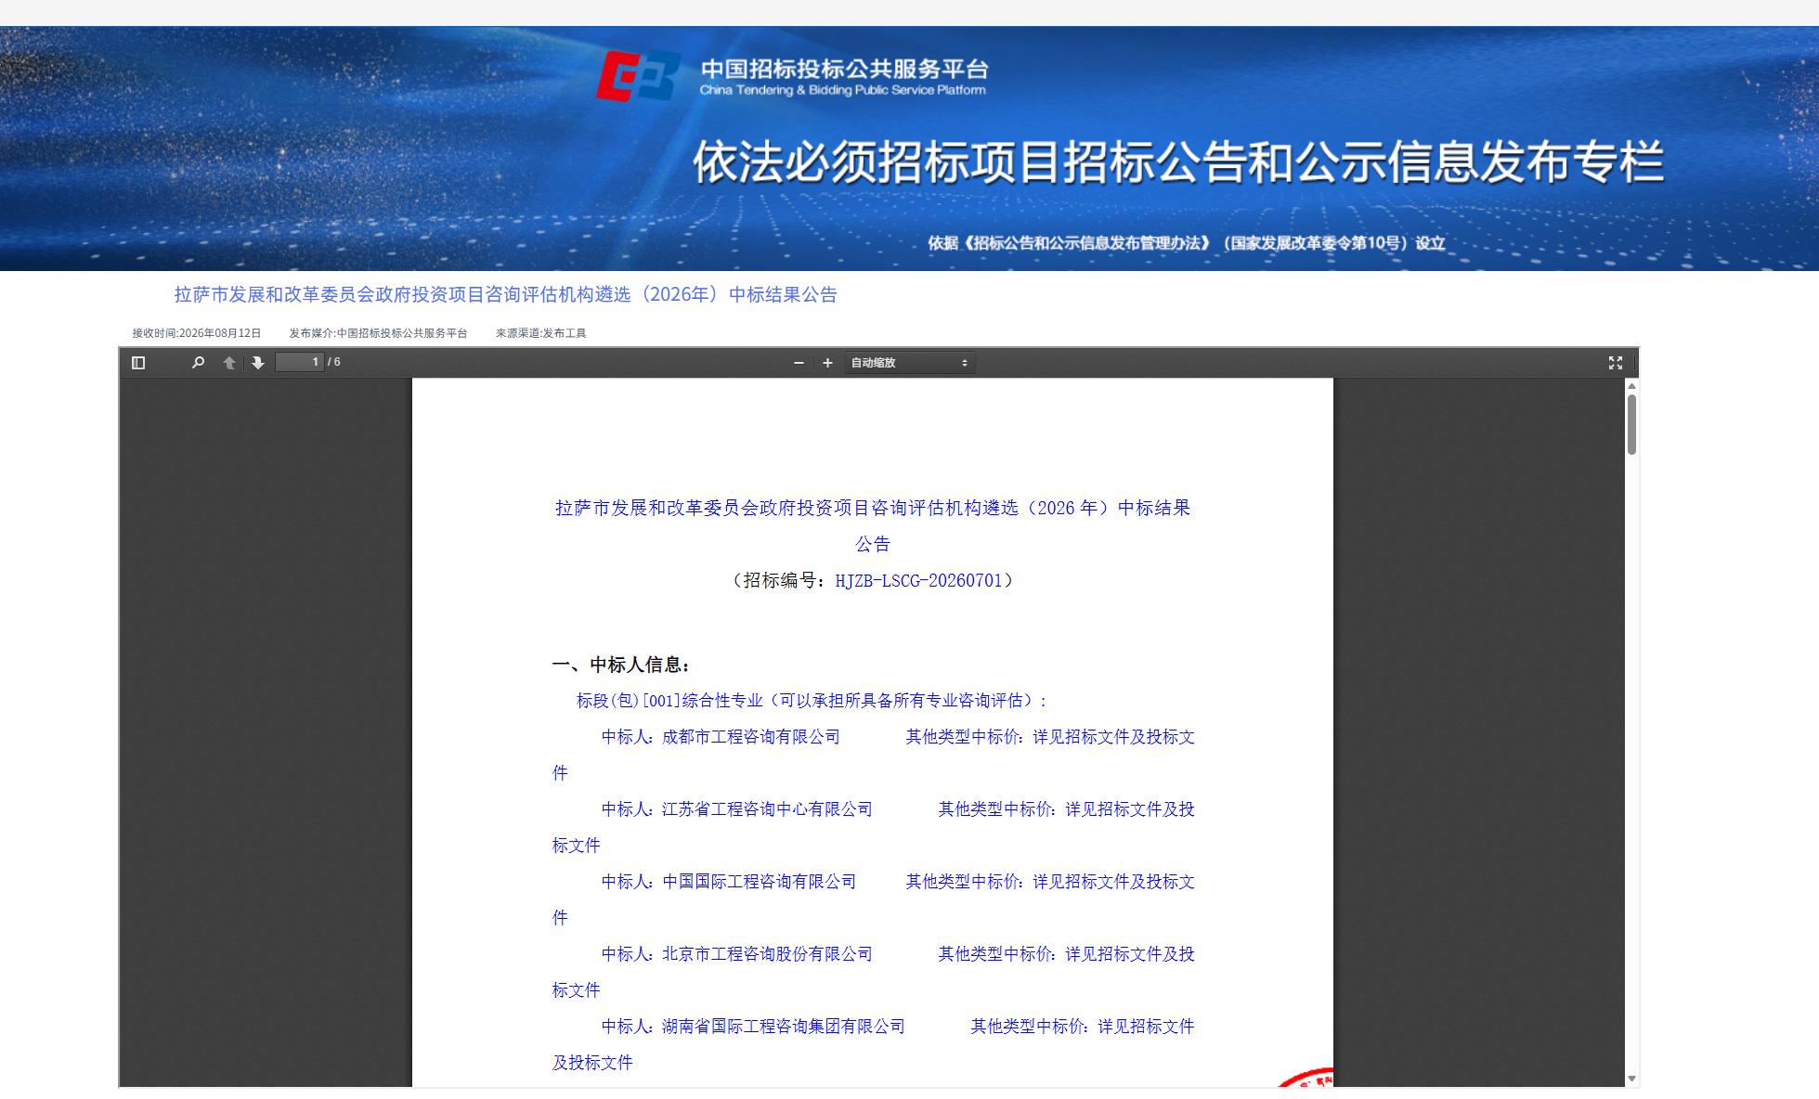1819x1099 pixels.
Task: Switch PDF viewer to fullscreen mode
Action: [1616, 363]
